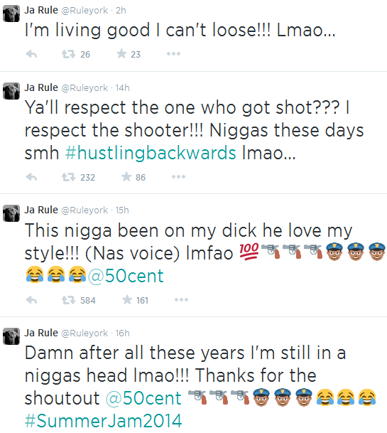Image resolution: width=387 pixels, height=433 pixels.
Task: Open more options on the 15h tweet
Action: pos(182,299)
